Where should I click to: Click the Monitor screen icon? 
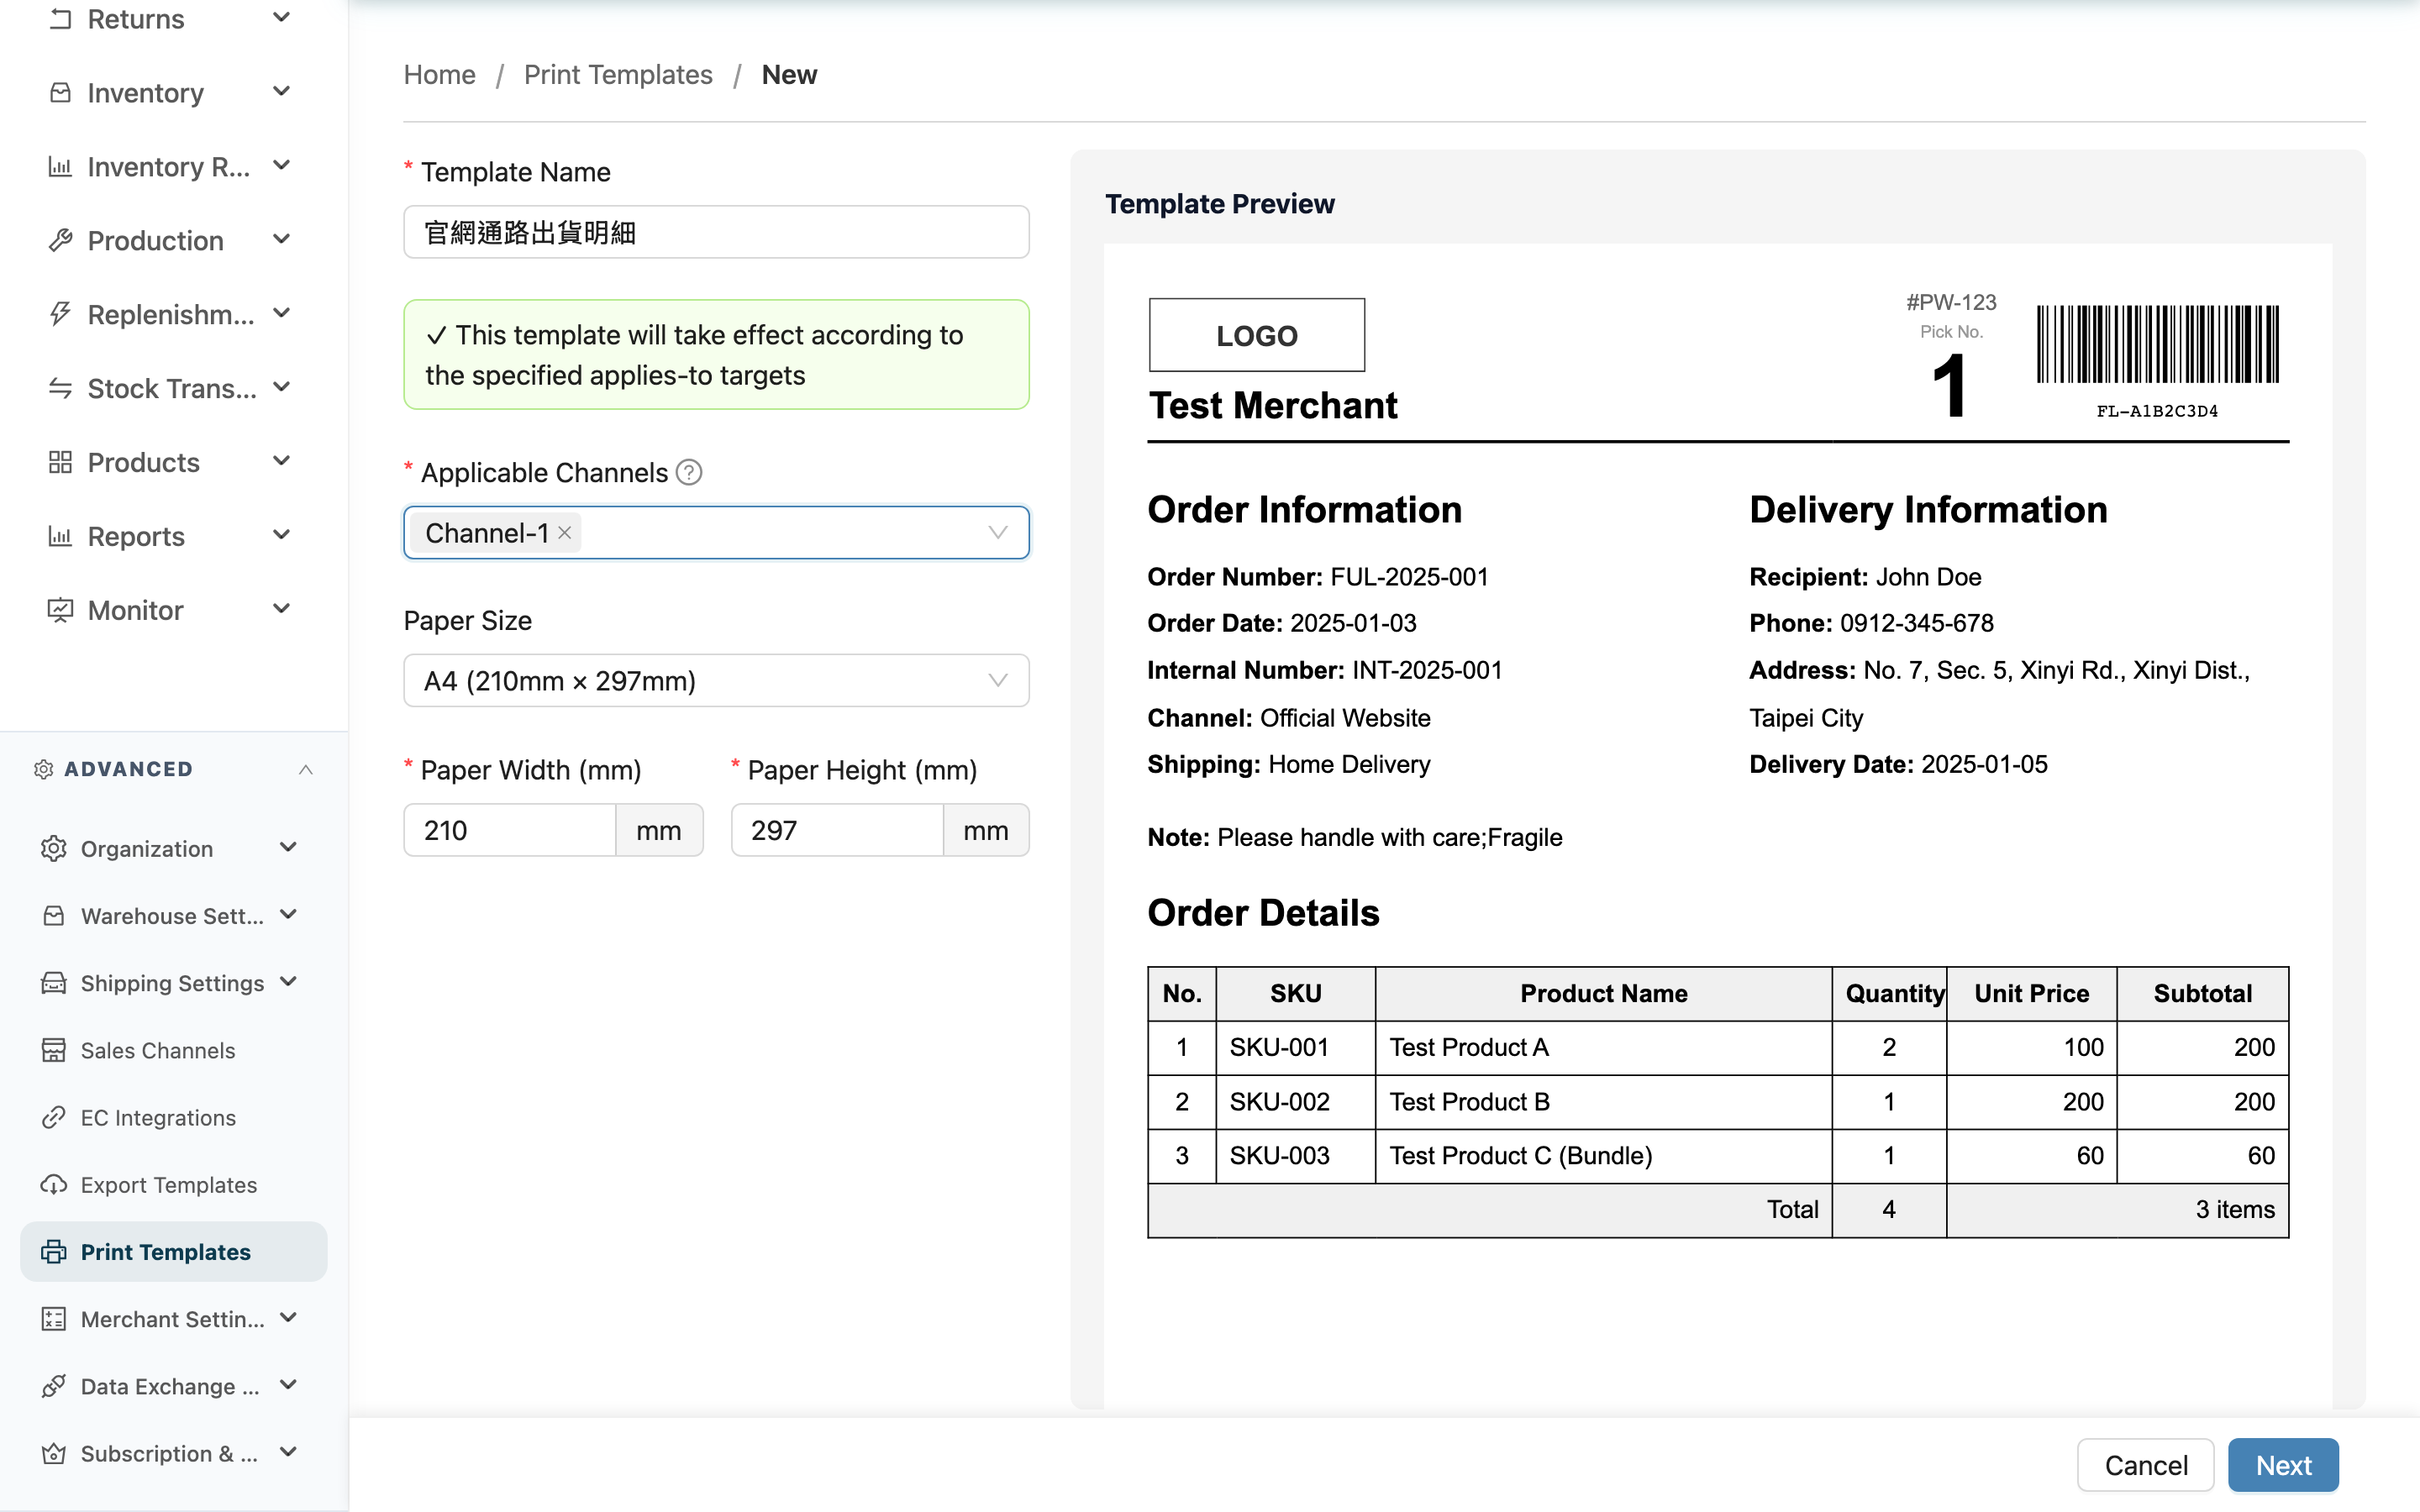[60, 610]
